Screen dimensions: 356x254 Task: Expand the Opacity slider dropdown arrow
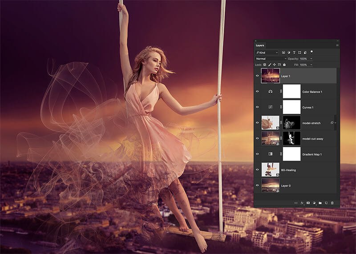tap(311, 59)
